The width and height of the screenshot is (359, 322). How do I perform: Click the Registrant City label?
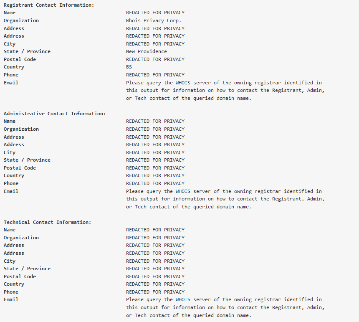coord(10,44)
